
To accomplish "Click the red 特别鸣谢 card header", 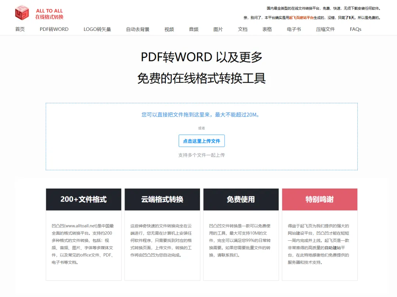I will tap(320, 199).
